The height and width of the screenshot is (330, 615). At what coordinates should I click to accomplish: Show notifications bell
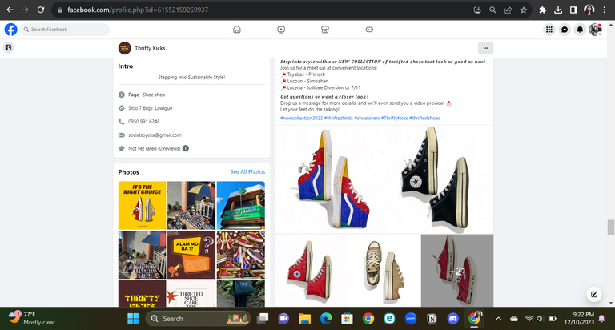(x=580, y=30)
